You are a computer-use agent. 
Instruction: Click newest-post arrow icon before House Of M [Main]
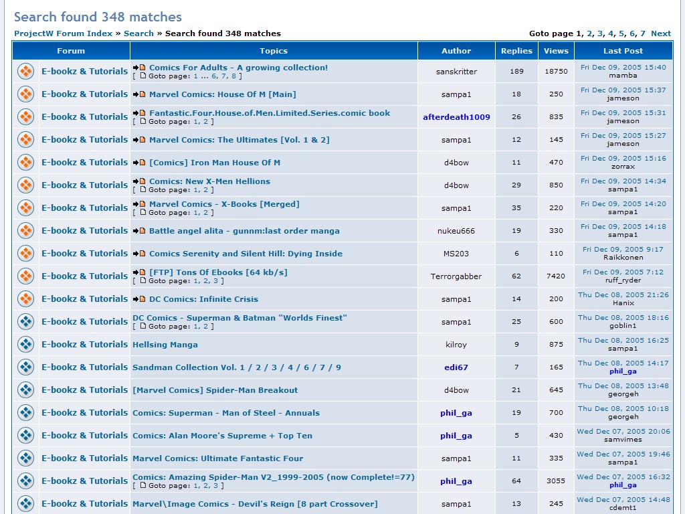139,94
